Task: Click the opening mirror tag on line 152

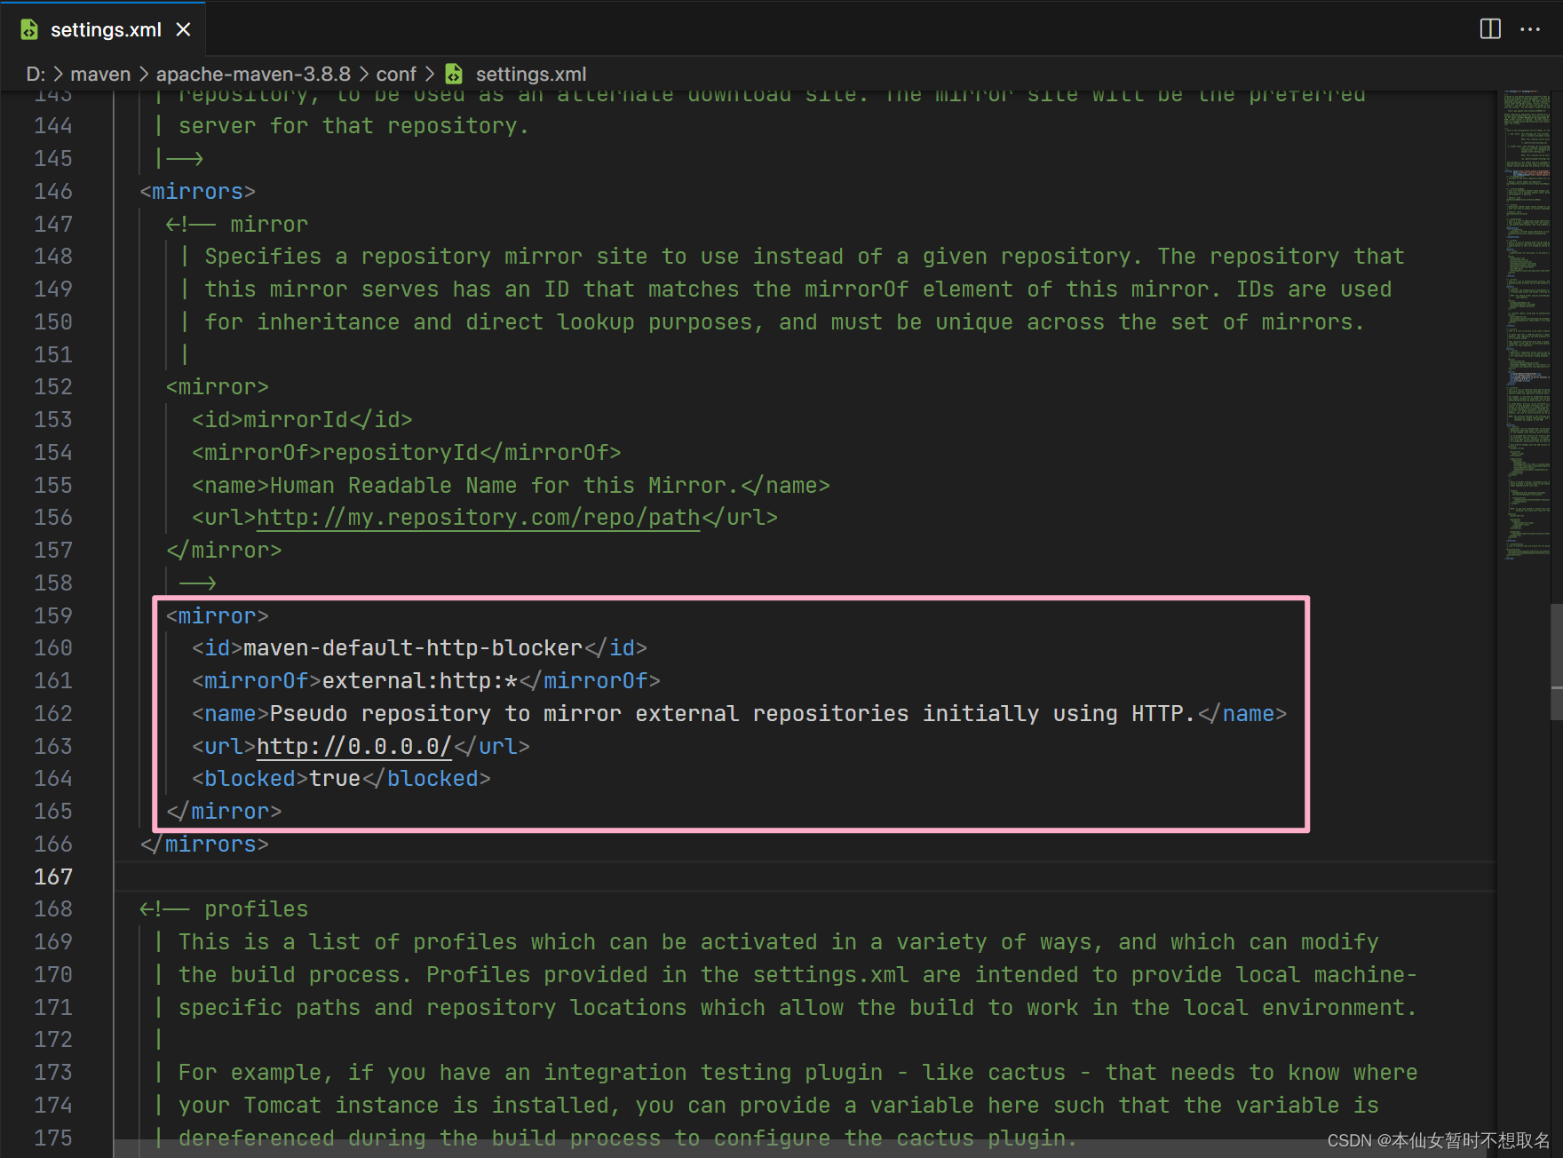Action: tap(218, 387)
